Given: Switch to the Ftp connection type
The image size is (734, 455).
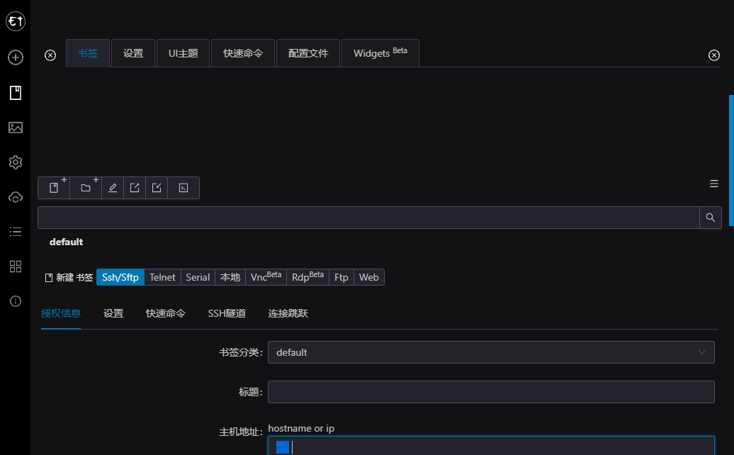Looking at the screenshot, I should coord(341,277).
